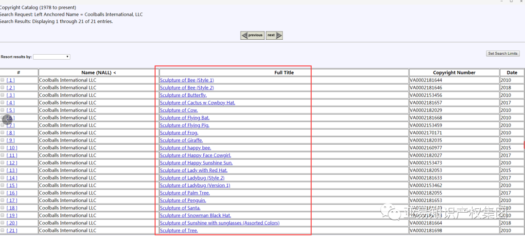Click the window maximize icon
525x236 pixels.
(x=511, y=1)
